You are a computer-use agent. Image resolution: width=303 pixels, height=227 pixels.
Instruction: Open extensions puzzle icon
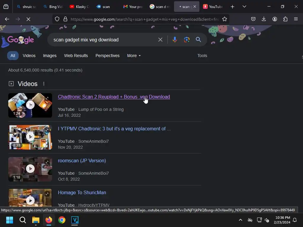(286, 19)
